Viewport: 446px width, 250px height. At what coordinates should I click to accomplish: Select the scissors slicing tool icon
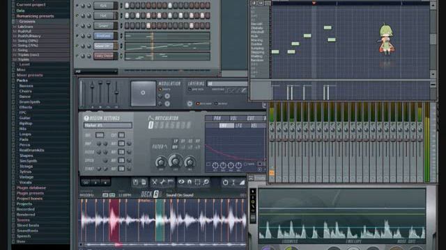[x=154, y=182]
